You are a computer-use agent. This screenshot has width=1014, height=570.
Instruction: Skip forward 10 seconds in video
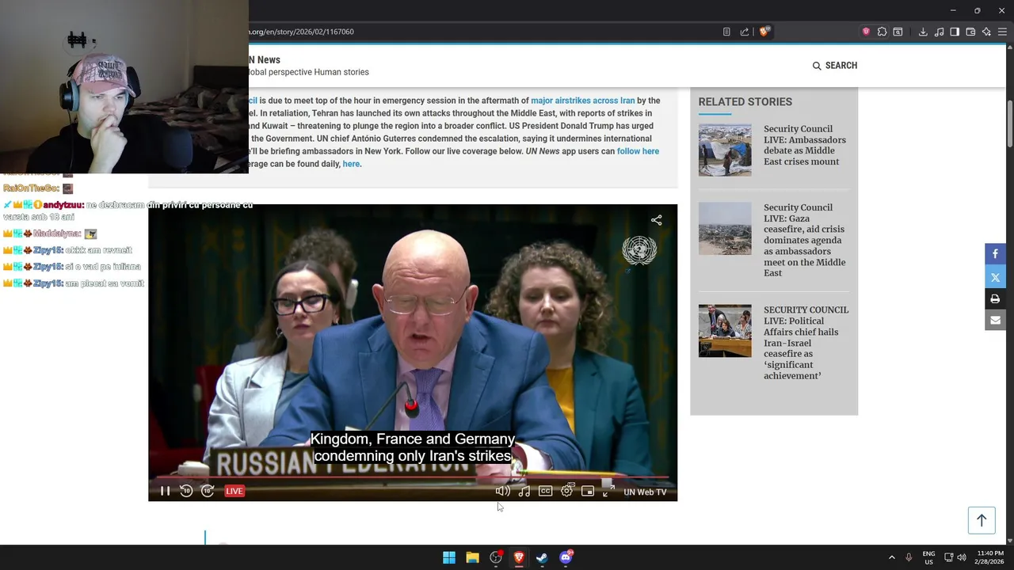208,491
